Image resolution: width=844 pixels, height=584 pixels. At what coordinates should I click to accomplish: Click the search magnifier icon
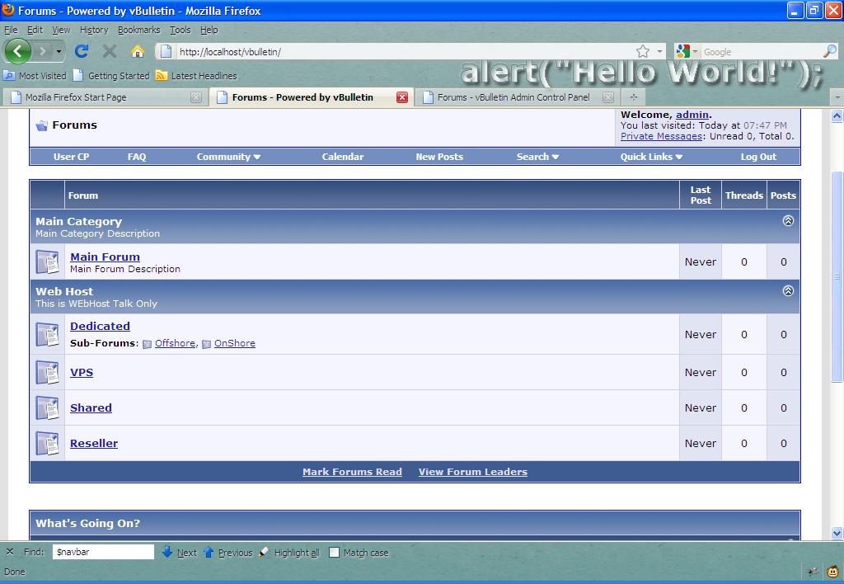click(830, 51)
